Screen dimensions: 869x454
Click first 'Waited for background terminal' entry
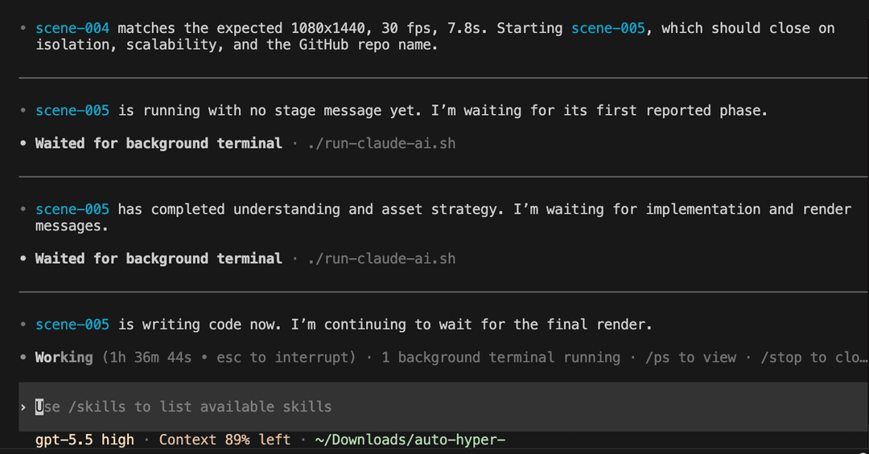[159, 143]
